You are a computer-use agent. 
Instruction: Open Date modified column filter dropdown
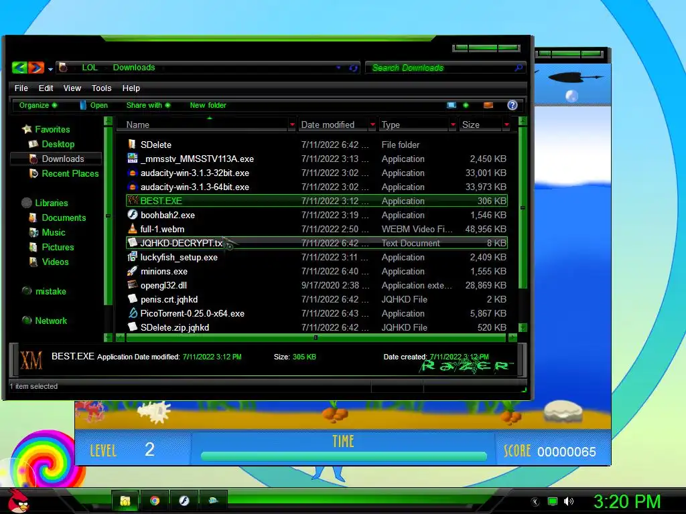click(x=372, y=125)
